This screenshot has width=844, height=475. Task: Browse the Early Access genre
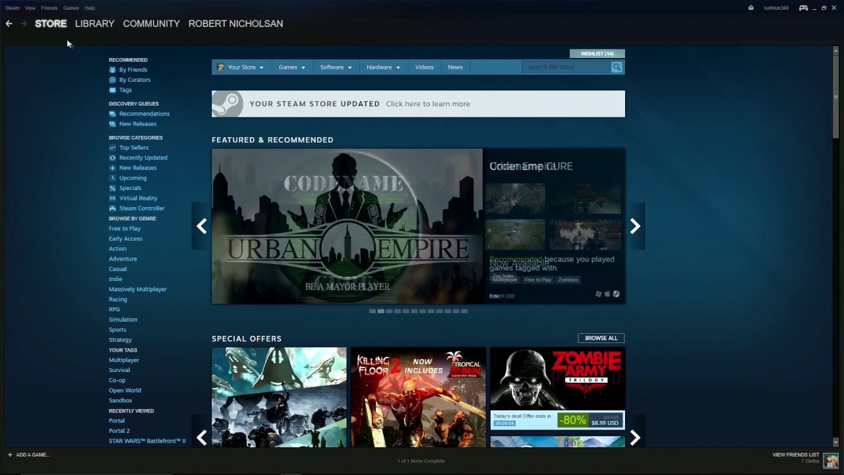(125, 239)
